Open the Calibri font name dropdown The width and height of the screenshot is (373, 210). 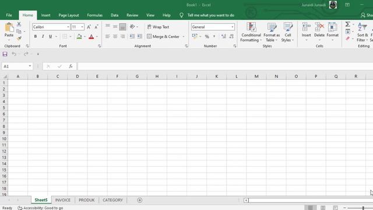(68, 27)
